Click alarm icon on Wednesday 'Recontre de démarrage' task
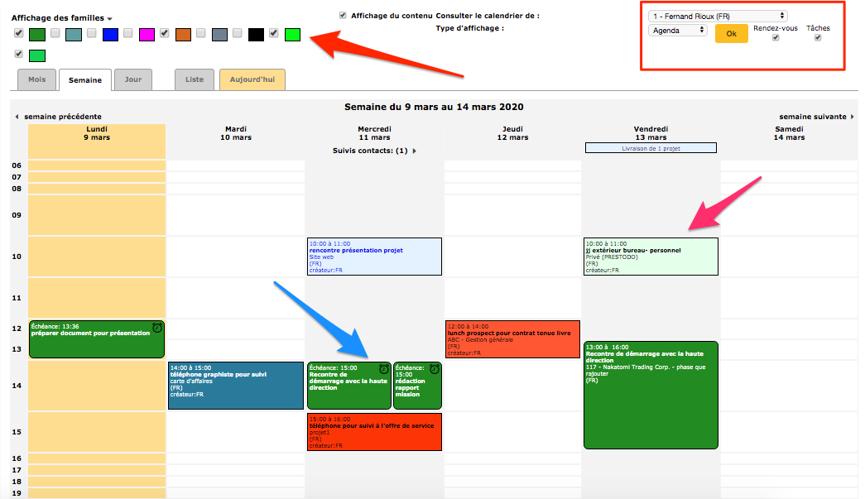The width and height of the screenshot is (865, 499). point(383,369)
